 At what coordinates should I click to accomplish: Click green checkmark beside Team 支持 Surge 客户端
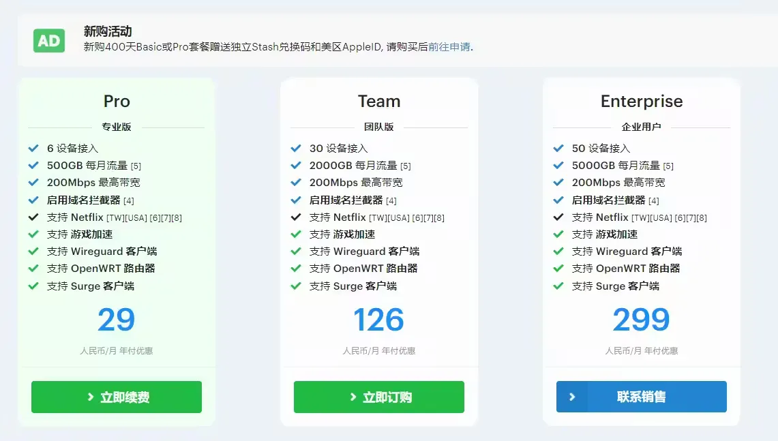click(296, 286)
